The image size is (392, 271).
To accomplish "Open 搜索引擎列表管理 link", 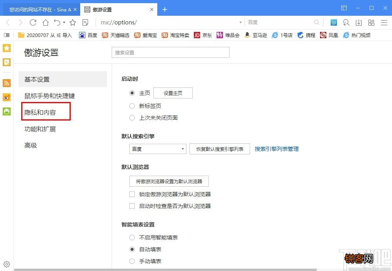I will (x=277, y=149).
